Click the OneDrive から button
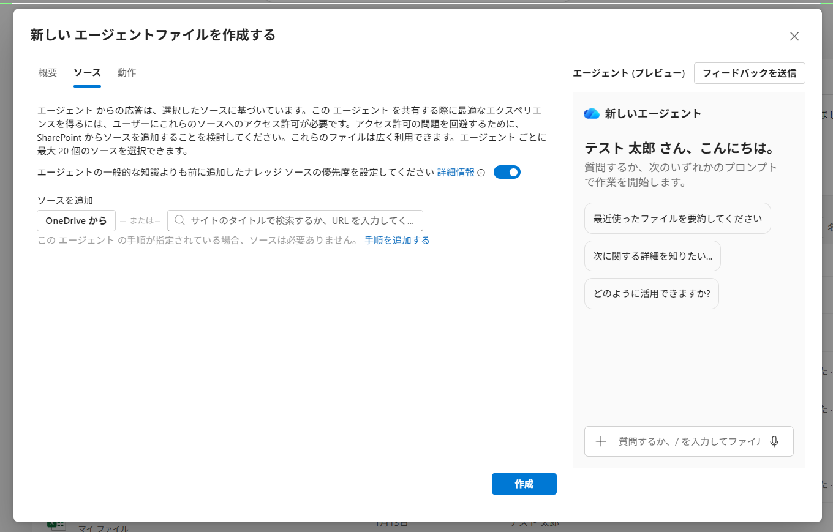Screen dimensions: 833x532 (77, 221)
